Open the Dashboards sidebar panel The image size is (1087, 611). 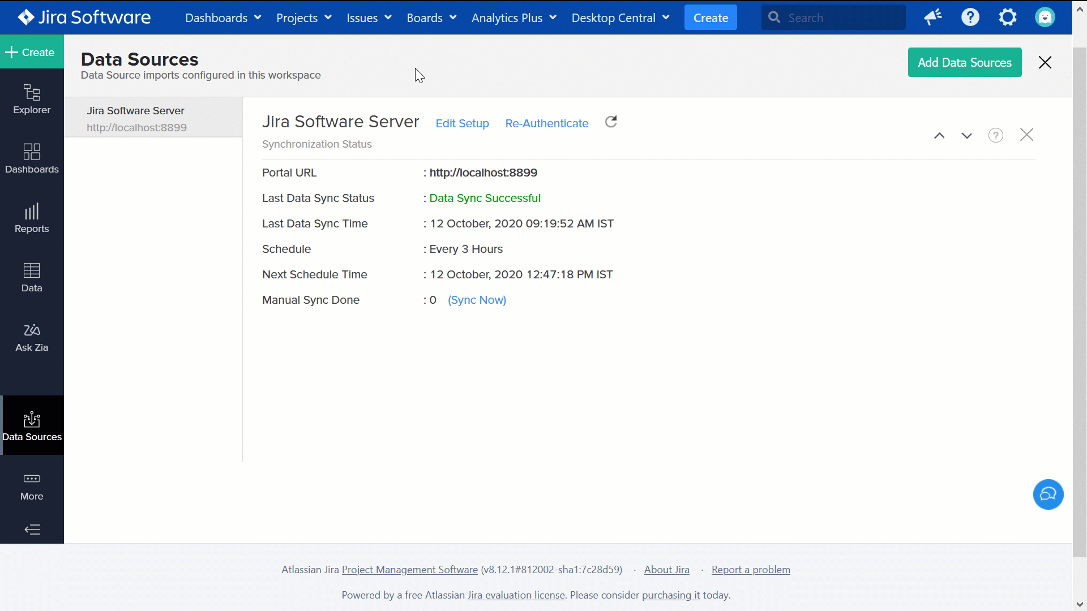click(x=32, y=158)
